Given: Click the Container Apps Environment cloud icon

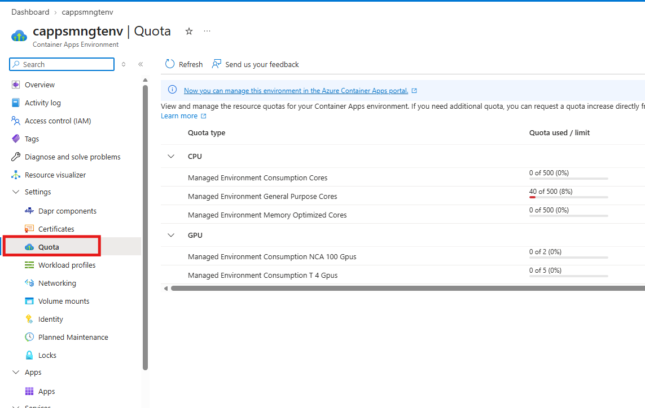Looking at the screenshot, I should pyautogui.click(x=19, y=36).
